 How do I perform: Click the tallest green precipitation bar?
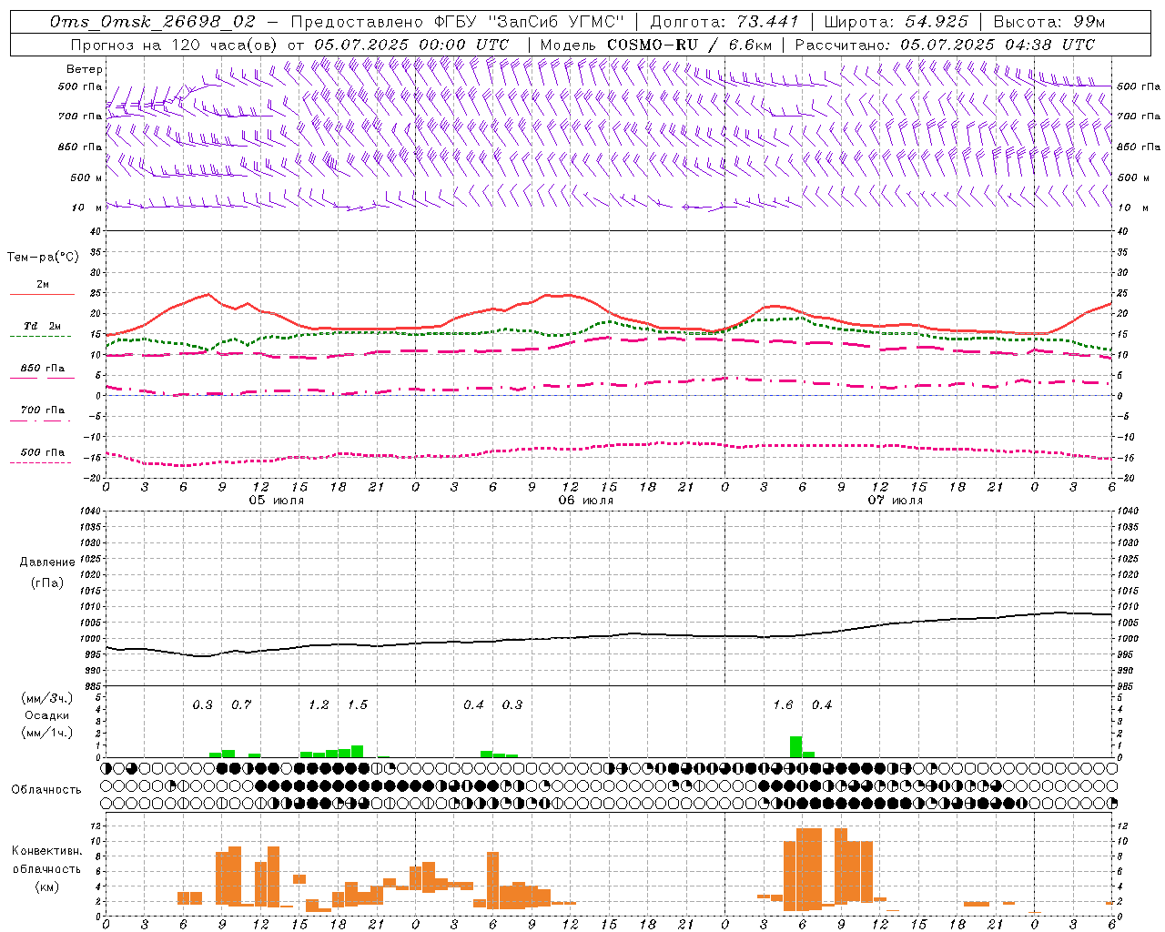[x=795, y=746]
